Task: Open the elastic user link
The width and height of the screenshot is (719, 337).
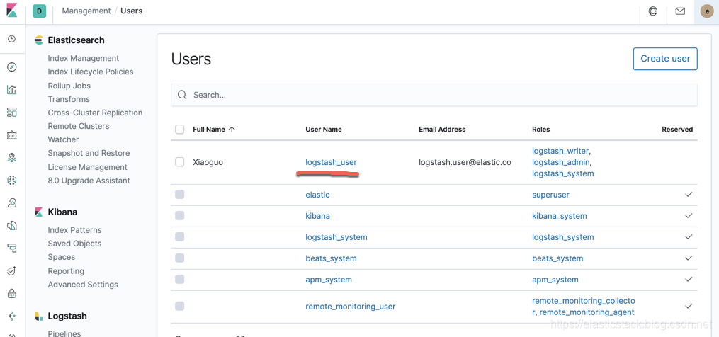Action: pyautogui.click(x=317, y=195)
